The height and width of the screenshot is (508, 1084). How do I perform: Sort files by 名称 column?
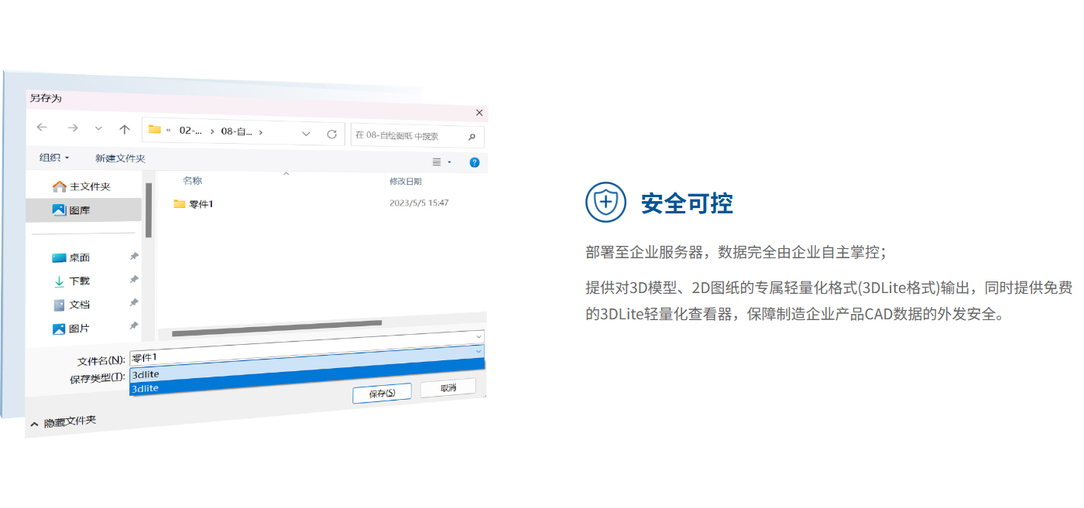tap(192, 179)
